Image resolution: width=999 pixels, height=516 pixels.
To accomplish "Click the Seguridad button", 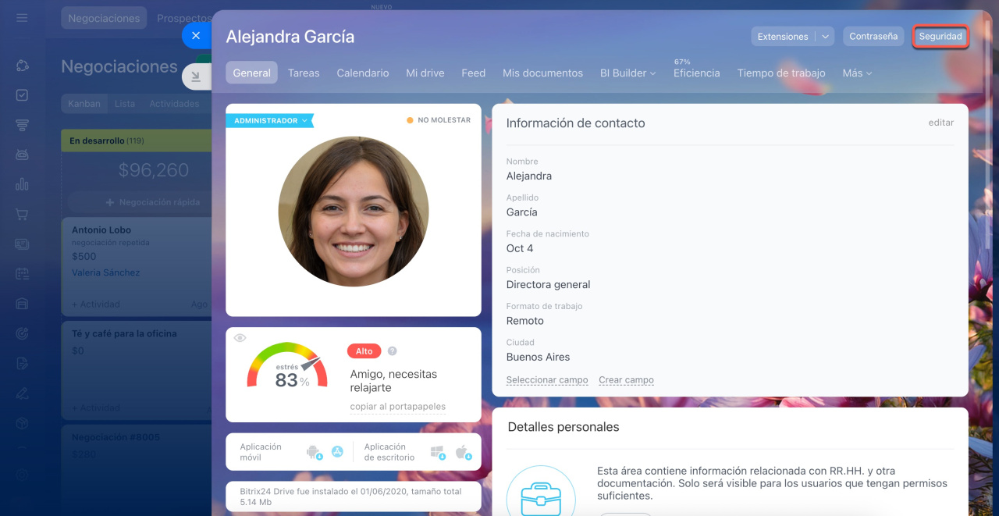I will click(940, 37).
